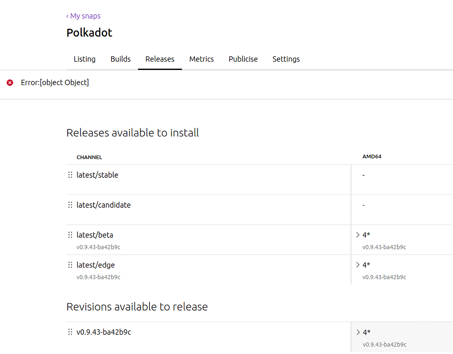The height and width of the screenshot is (354, 453).
Task: Click the drag handle beside latest/stable
Action: (70, 175)
